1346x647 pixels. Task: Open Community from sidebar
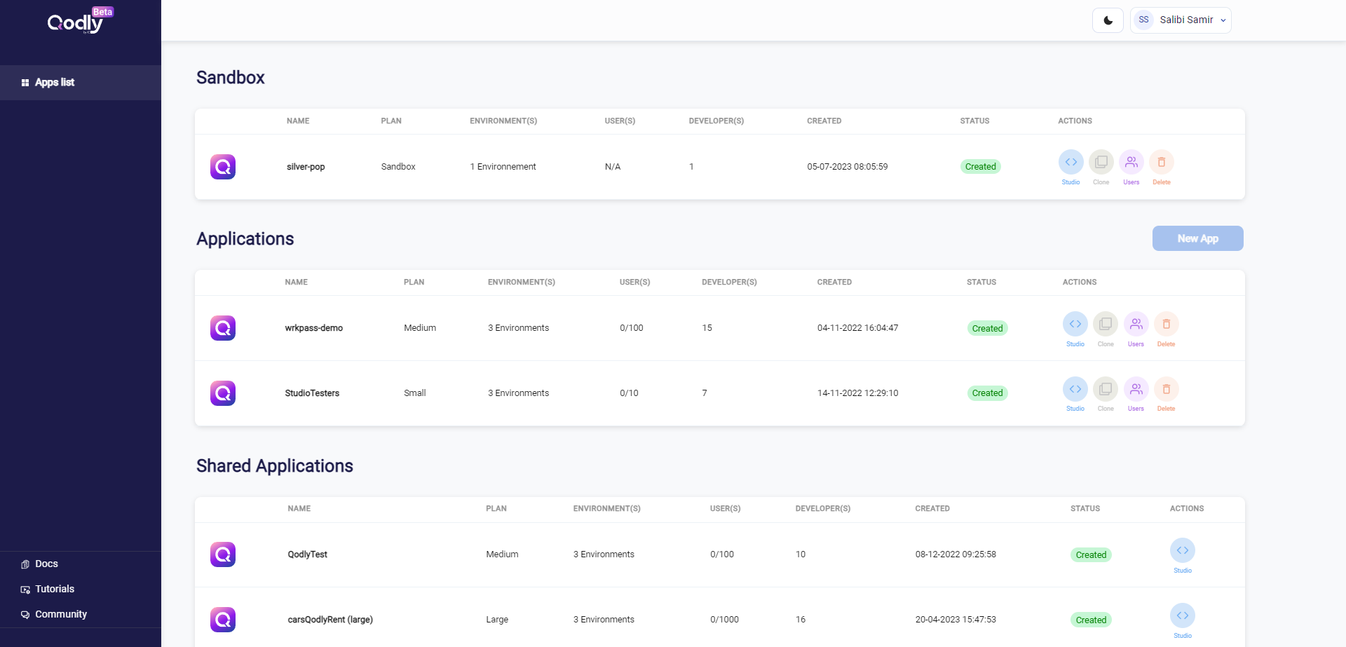(54, 614)
